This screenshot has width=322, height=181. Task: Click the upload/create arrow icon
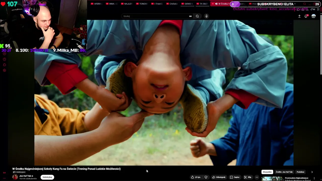click(299, 16)
